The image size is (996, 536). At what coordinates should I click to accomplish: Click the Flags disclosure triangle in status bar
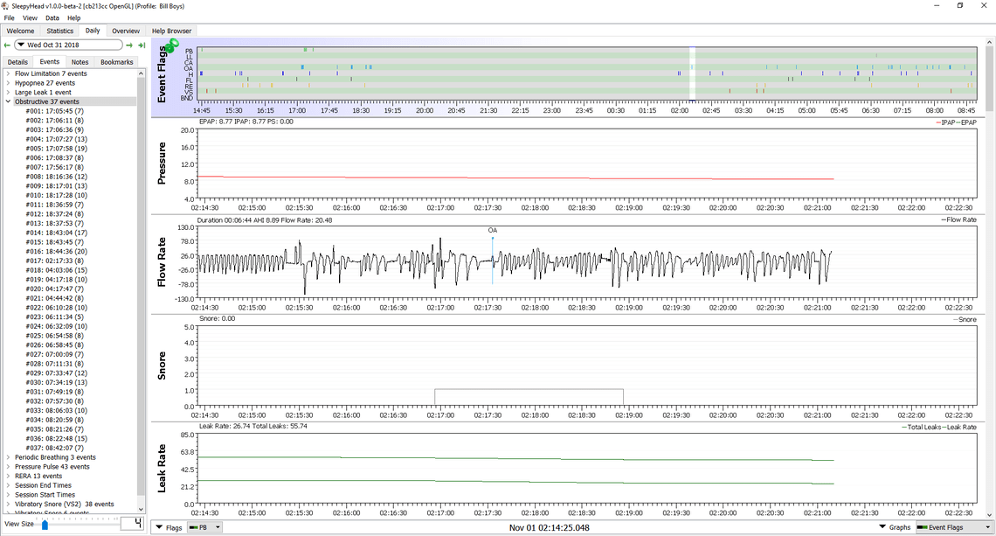pyautogui.click(x=157, y=527)
